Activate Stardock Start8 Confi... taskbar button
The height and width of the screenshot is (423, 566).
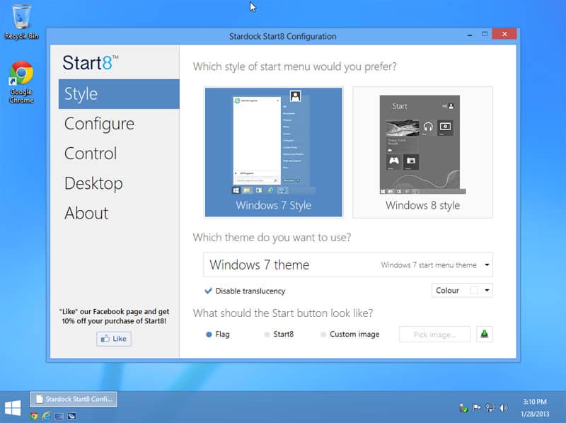point(74,399)
